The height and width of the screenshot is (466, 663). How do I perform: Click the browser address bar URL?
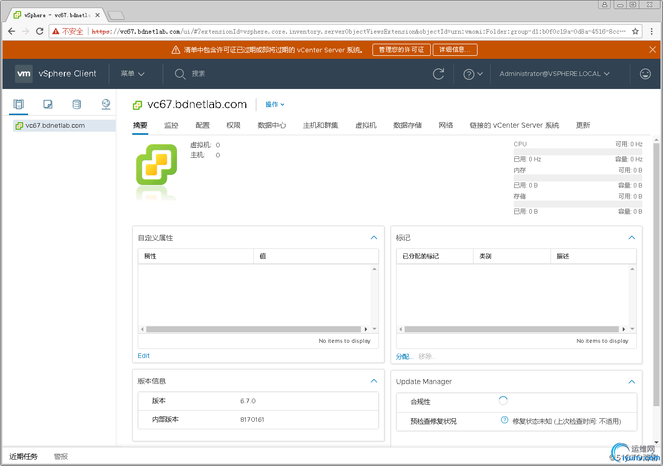tap(358, 31)
